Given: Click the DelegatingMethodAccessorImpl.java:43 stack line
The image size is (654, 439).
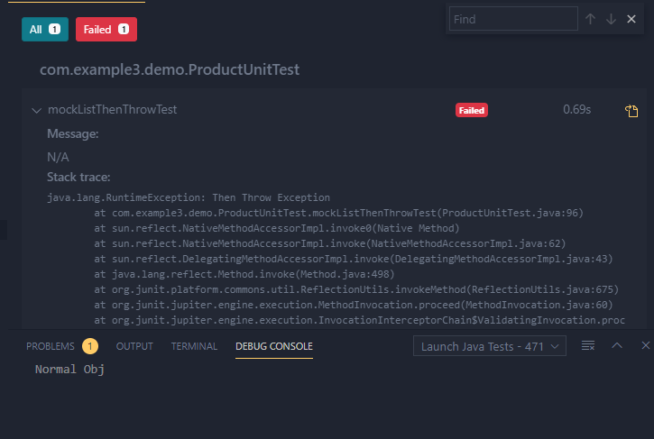Looking at the screenshot, I should tap(354, 259).
